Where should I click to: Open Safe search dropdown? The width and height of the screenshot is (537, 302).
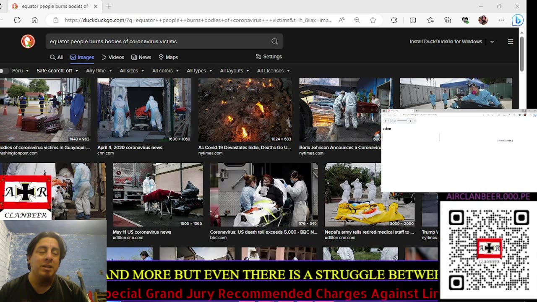[x=57, y=71]
